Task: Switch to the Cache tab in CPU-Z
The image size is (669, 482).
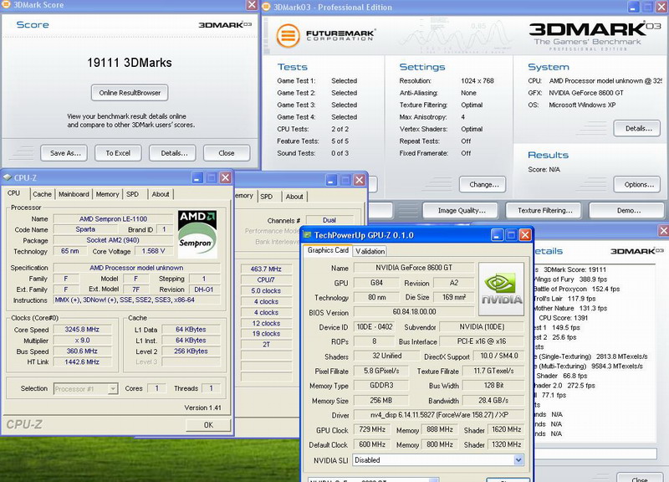Action: [42, 194]
